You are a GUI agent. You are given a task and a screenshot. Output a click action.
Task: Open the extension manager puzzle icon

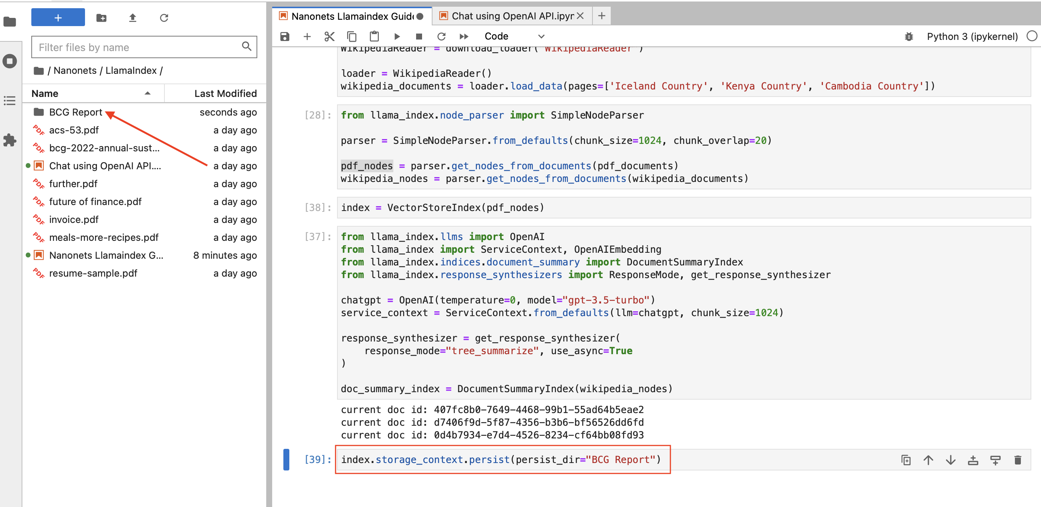10,140
